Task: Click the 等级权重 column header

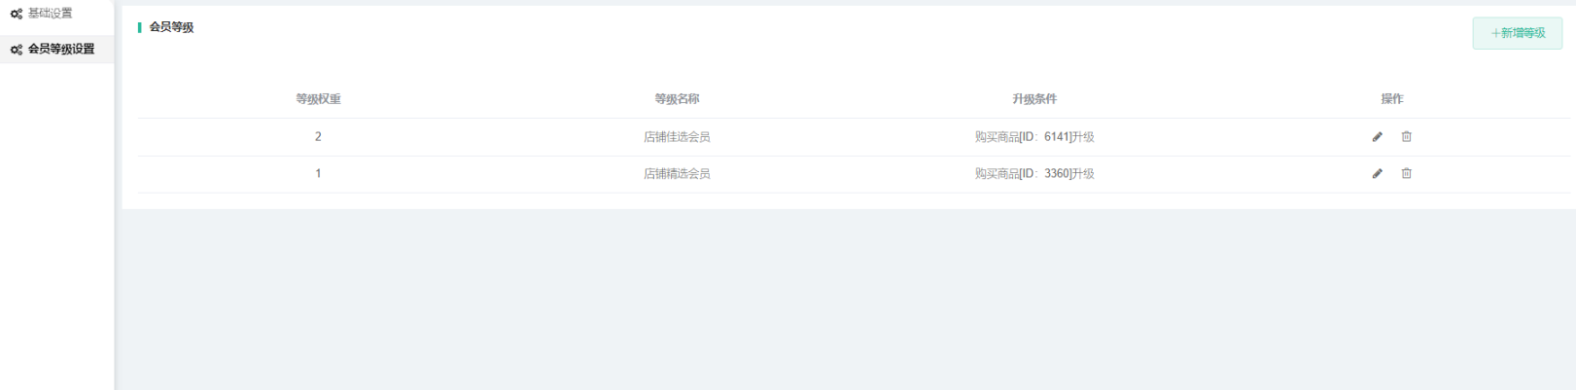Action: (x=318, y=99)
